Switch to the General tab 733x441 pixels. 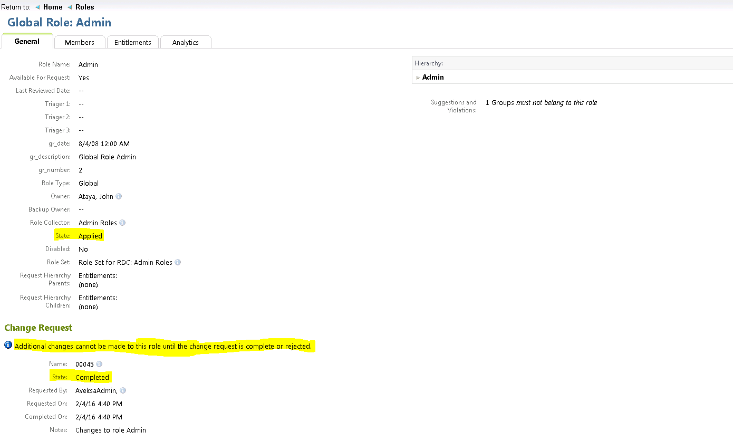click(x=27, y=41)
